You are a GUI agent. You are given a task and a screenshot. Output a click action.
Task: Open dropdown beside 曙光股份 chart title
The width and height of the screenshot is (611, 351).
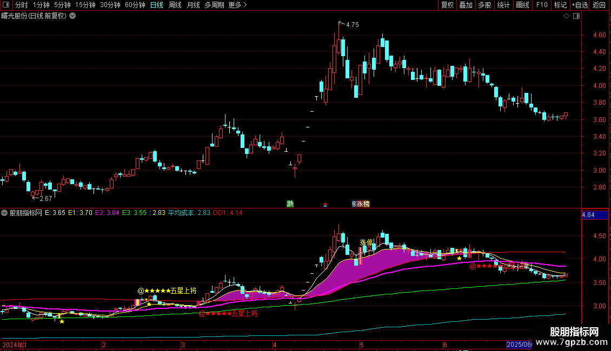[72, 16]
